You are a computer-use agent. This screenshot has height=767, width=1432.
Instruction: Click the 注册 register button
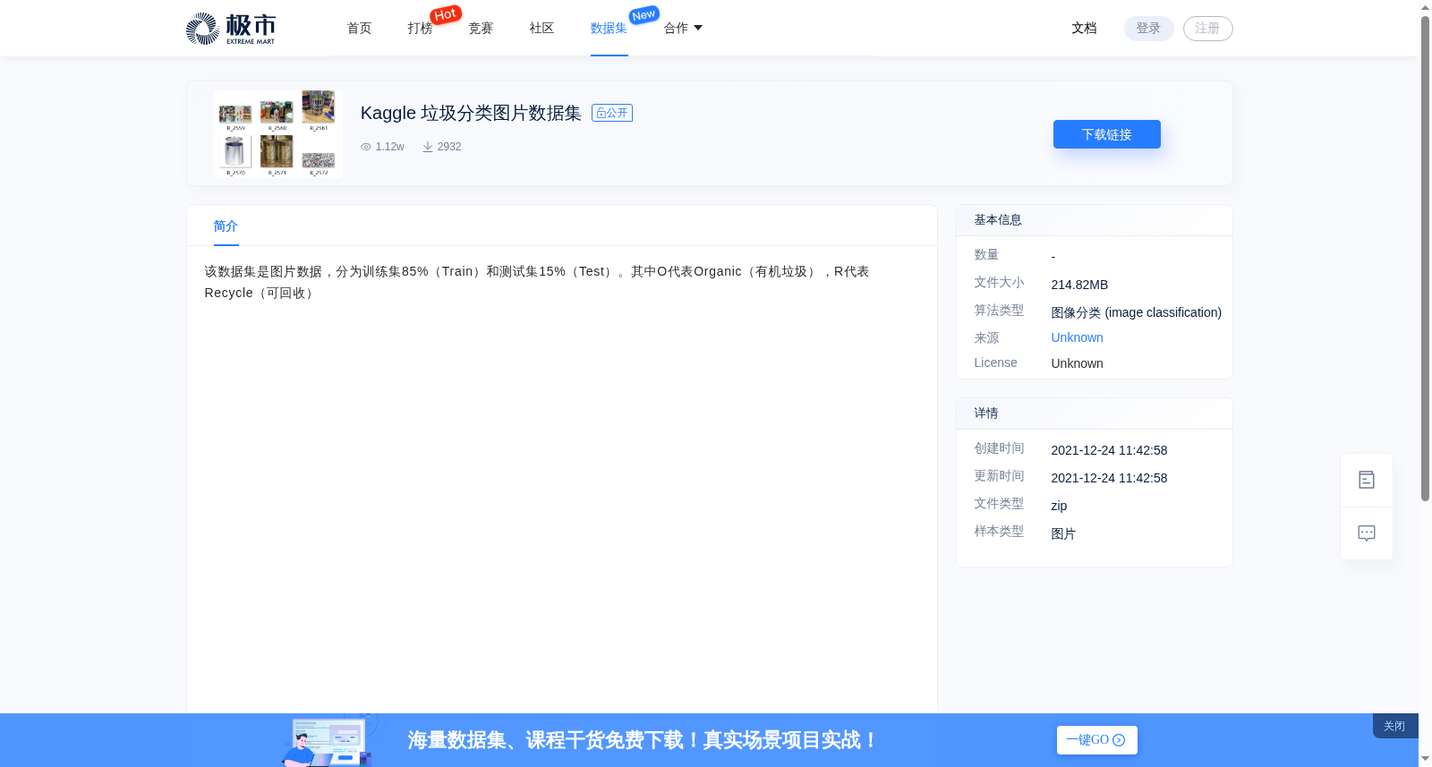tap(1208, 29)
